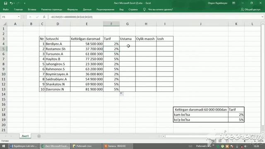This screenshot has width=265, height=149.
Task: Select cell with 81 900 000
Action: pyautogui.click(x=87, y=89)
